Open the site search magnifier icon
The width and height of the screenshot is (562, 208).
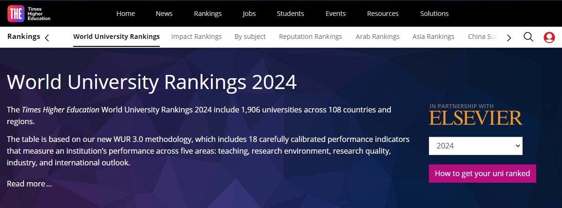click(528, 37)
